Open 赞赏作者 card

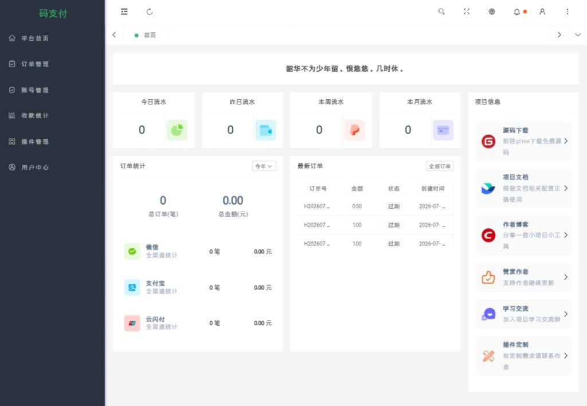pos(523,277)
